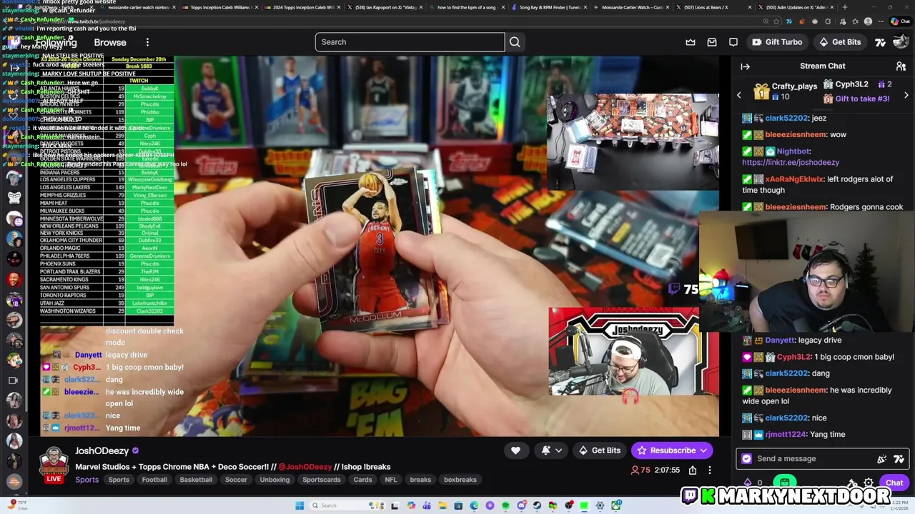Open bleeeziesnheem username saying wow
The height and width of the screenshot is (514, 915).
pos(796,134)
